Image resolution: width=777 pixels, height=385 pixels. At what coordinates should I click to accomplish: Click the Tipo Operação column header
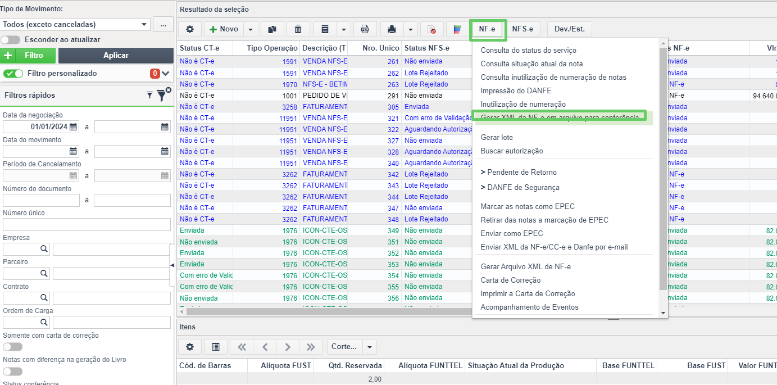pos(266,48)
